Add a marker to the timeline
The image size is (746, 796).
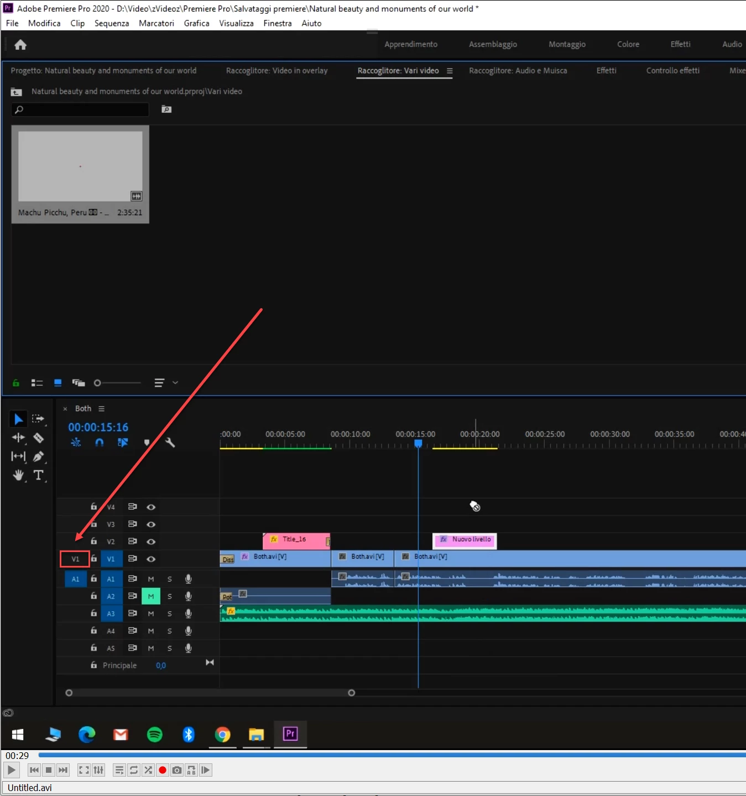point(147,443)
